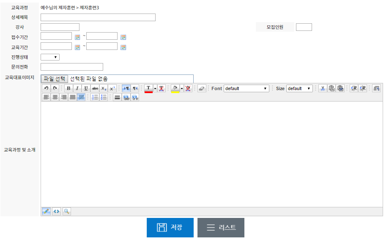Open the text color dropdown arrow
This screenshot has width=389, height=245.
pyautogui.click(x=155, y=88)
